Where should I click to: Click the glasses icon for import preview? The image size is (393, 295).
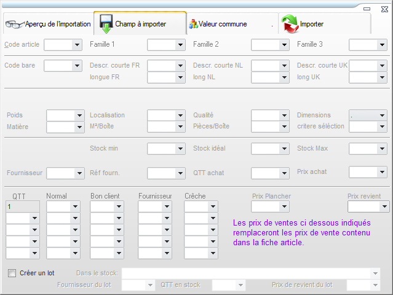point(14,25)
